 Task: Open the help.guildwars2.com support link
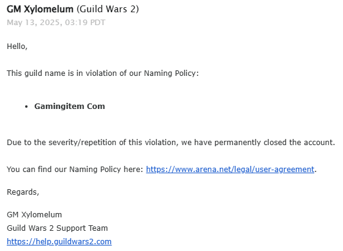59,242
